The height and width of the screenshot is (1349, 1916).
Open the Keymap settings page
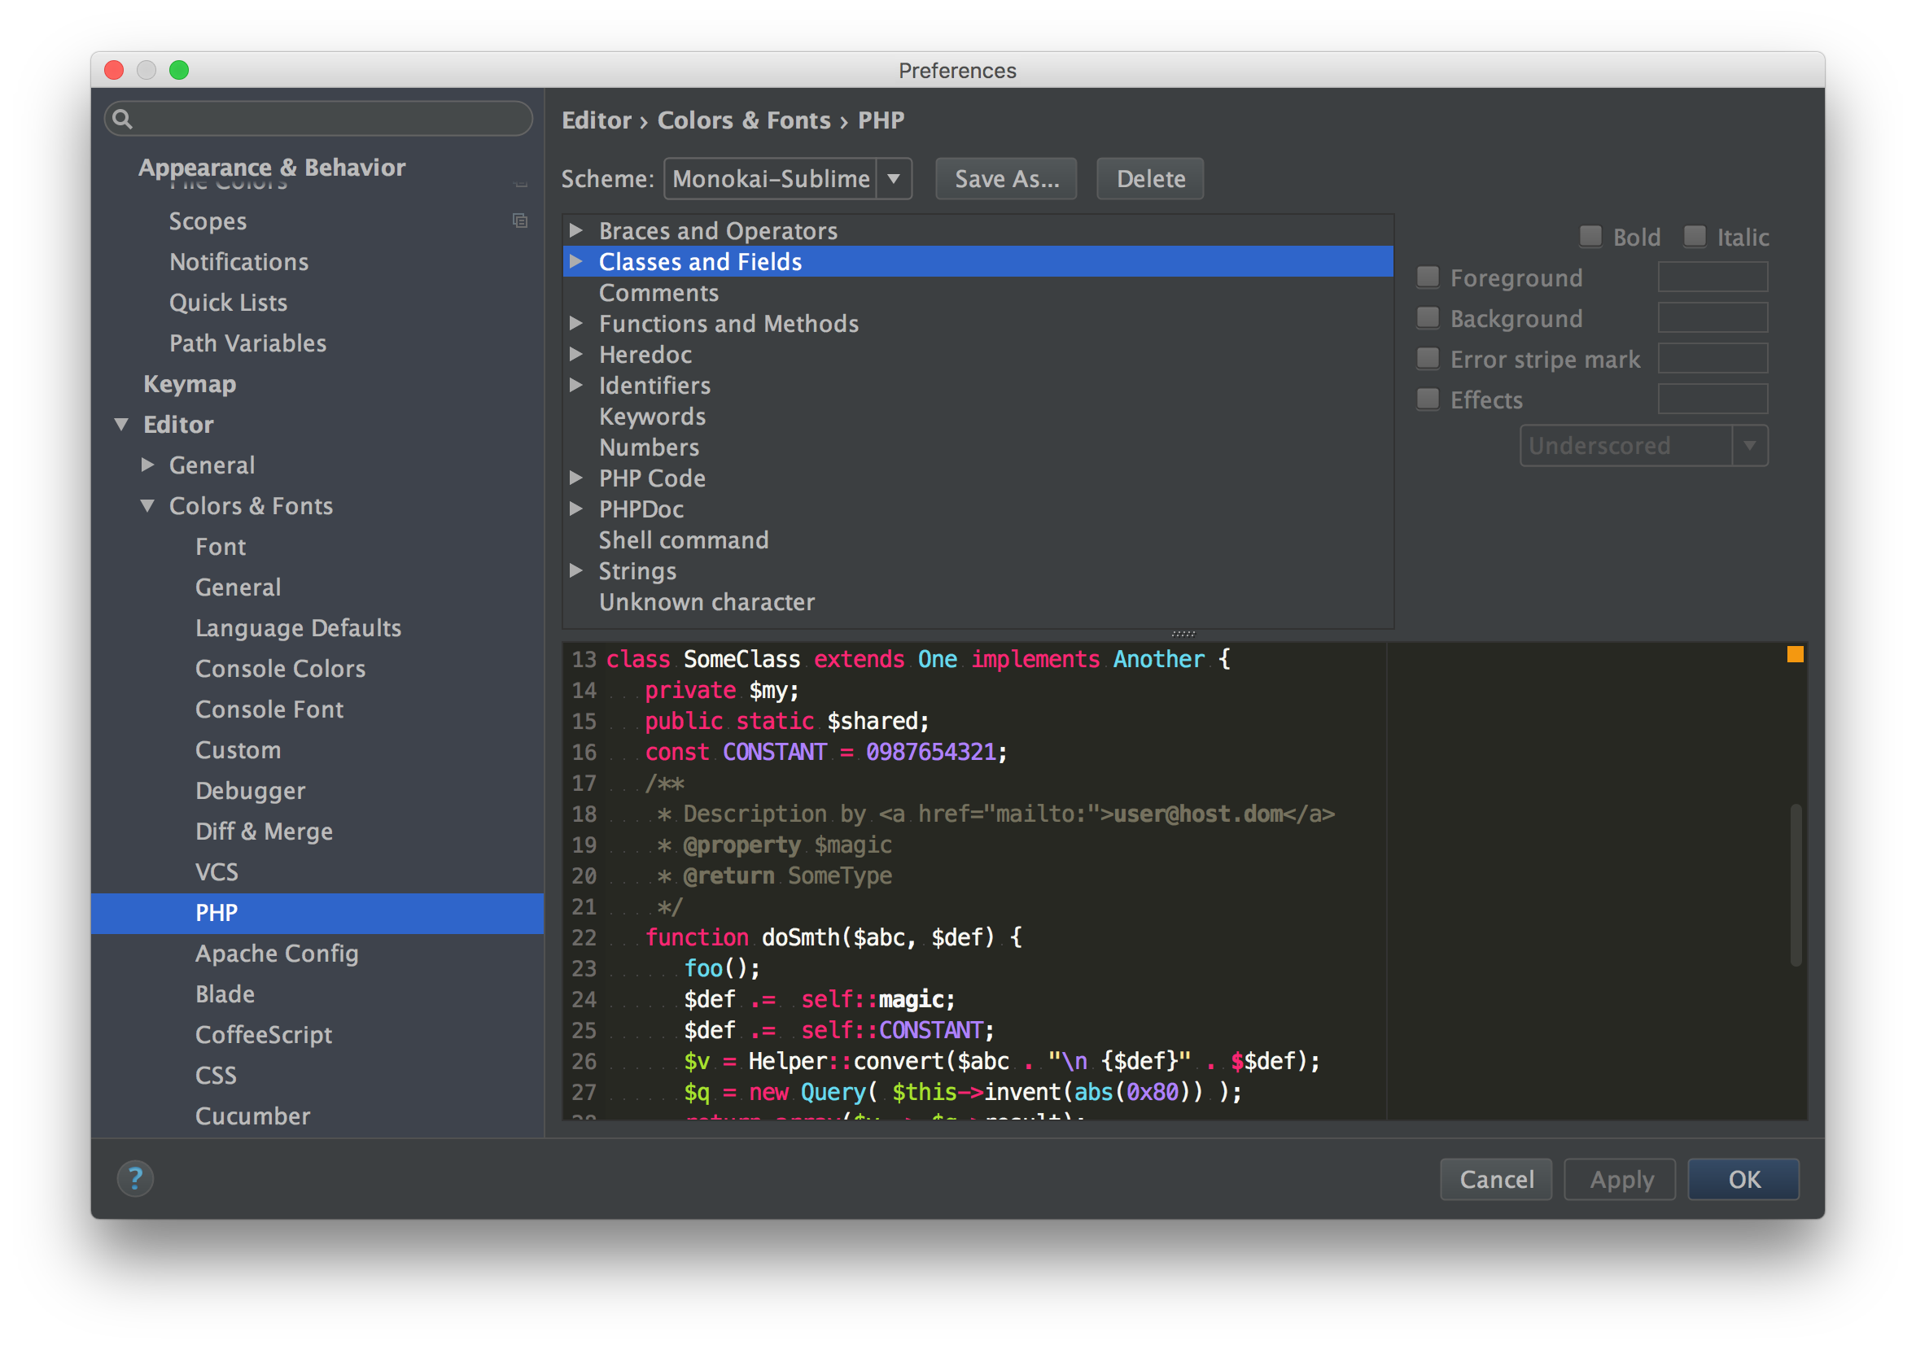coord(190,384)
